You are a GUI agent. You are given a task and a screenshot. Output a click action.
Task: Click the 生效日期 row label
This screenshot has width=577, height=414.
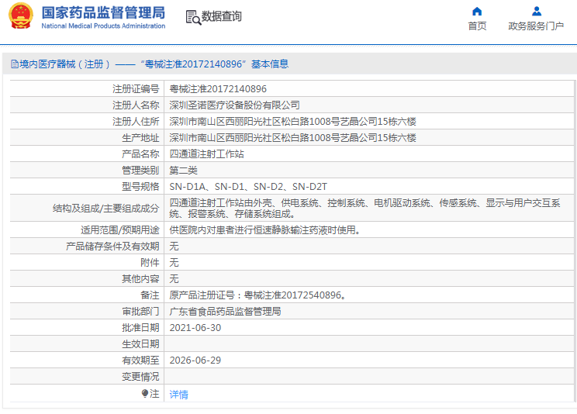click(140, 344)
